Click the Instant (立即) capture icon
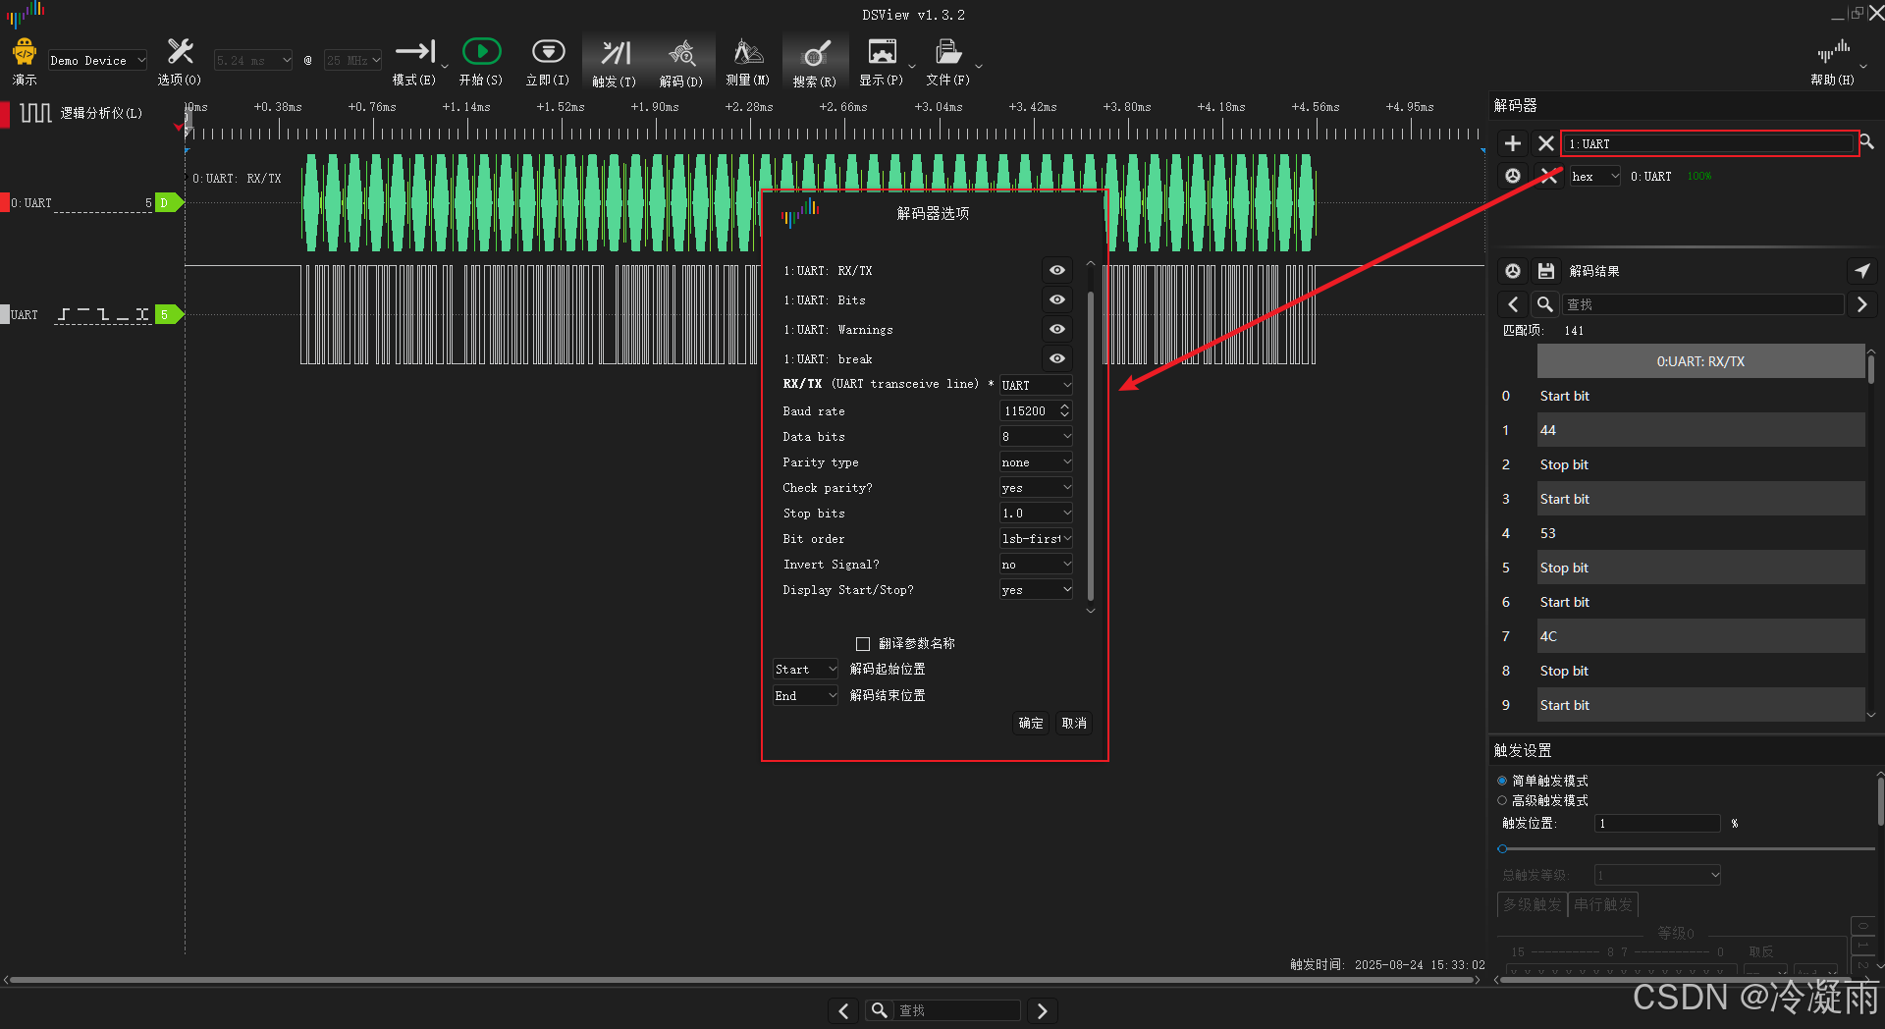The image size is (1885, 1029). 548,51
